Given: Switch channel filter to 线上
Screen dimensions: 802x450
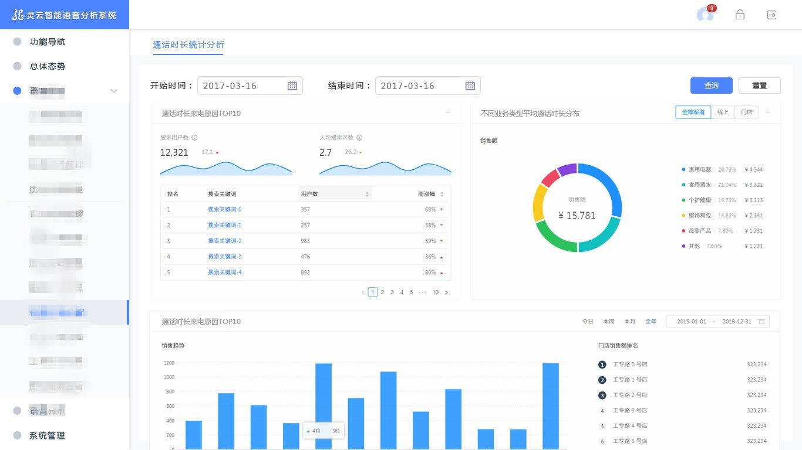Looking at the screenshot, I should 723,112.
